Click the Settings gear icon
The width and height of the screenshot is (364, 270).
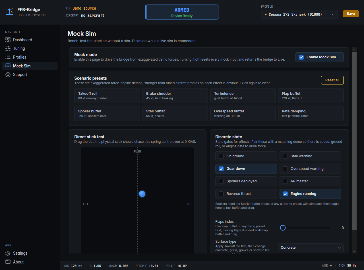pyautogui.click(x=8, y=253)
